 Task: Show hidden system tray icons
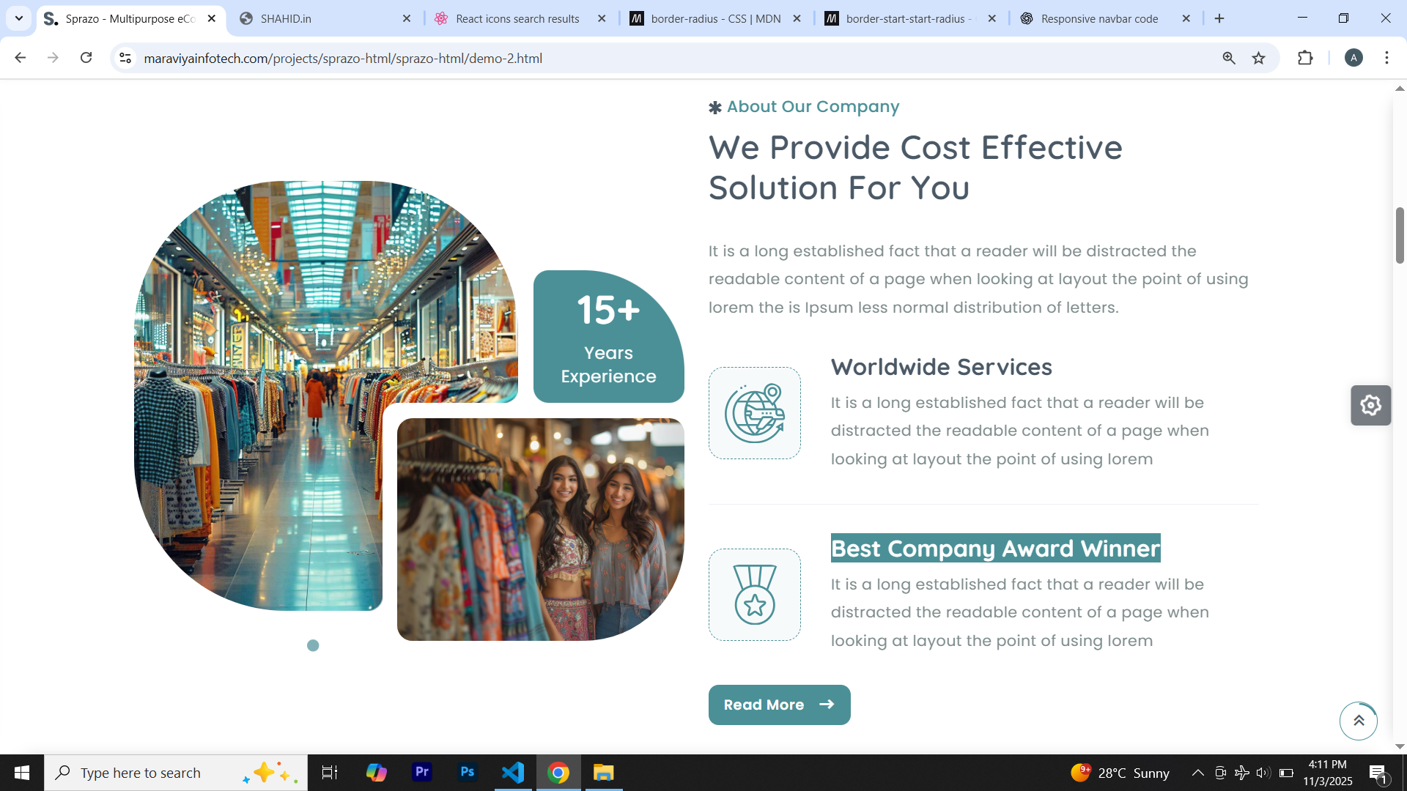click(1197, 773)
